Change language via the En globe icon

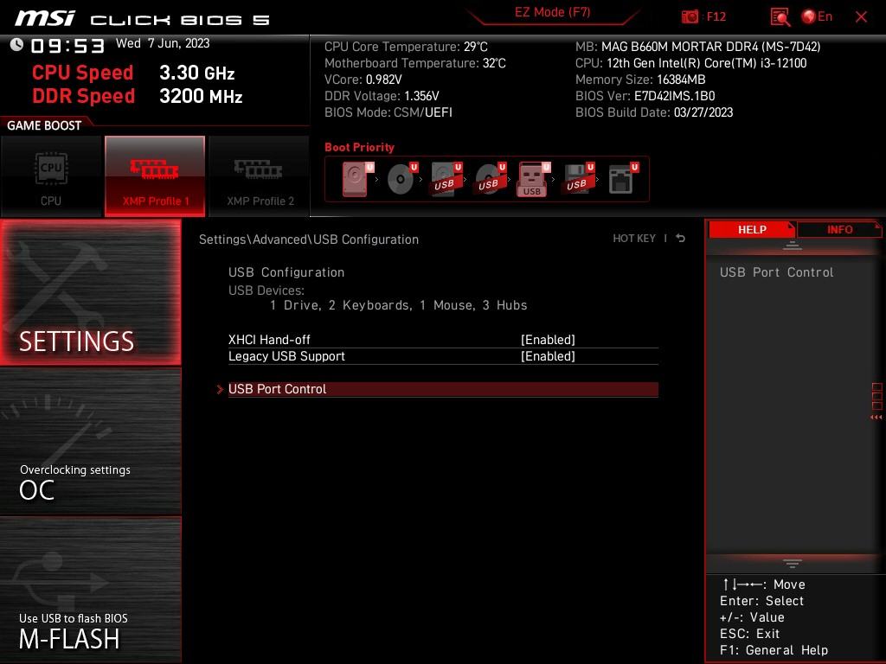817,17
